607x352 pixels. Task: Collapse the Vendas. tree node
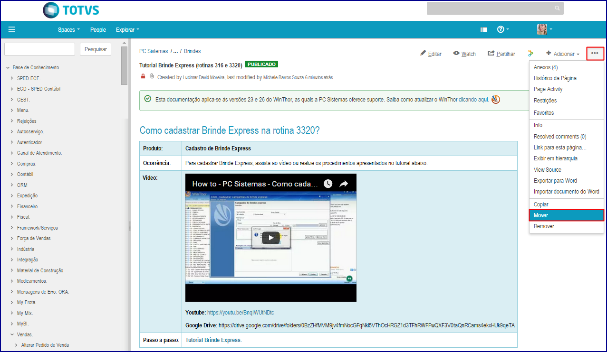(12, 334)
